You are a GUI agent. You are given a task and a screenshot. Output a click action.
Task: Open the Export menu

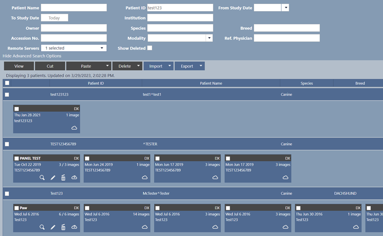(x=190, y=66)
